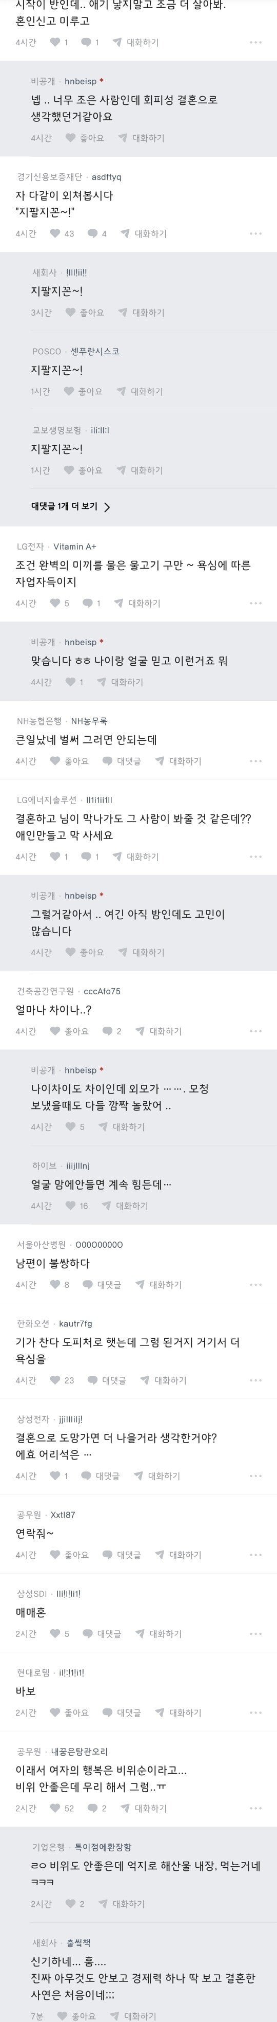Toggle like on iiijlllnj reply with 16 likes
The height and width of the screenshot is (2022, 277).
coord(76,1205)
